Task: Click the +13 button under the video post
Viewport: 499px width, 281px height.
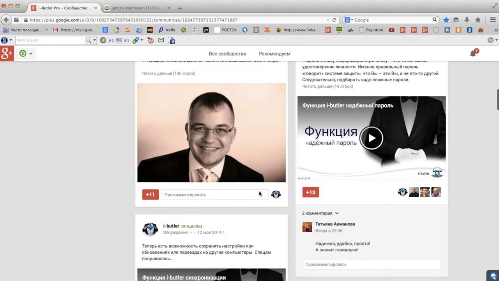Action: click(x=311, y=192)
